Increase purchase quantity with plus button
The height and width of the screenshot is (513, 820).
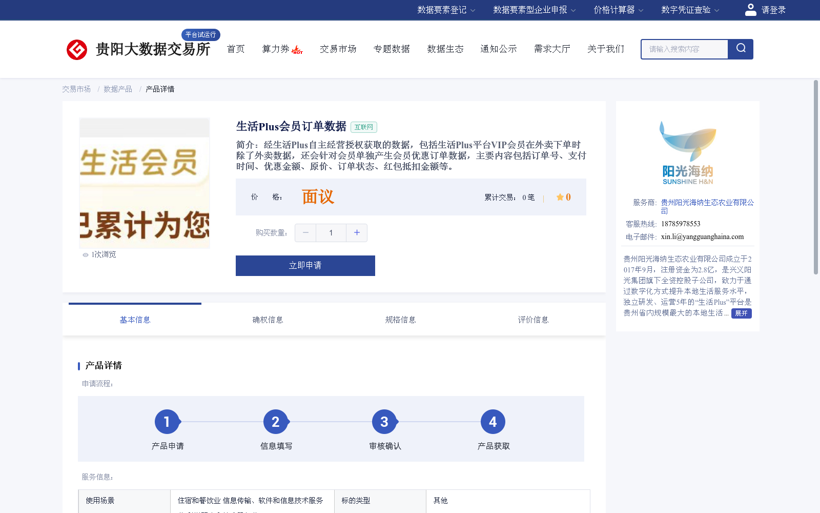pyautogui.click(x=357, y=233)
